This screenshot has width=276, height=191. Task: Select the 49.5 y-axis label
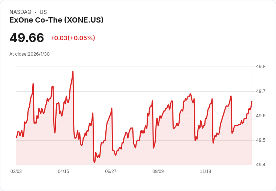261,140
